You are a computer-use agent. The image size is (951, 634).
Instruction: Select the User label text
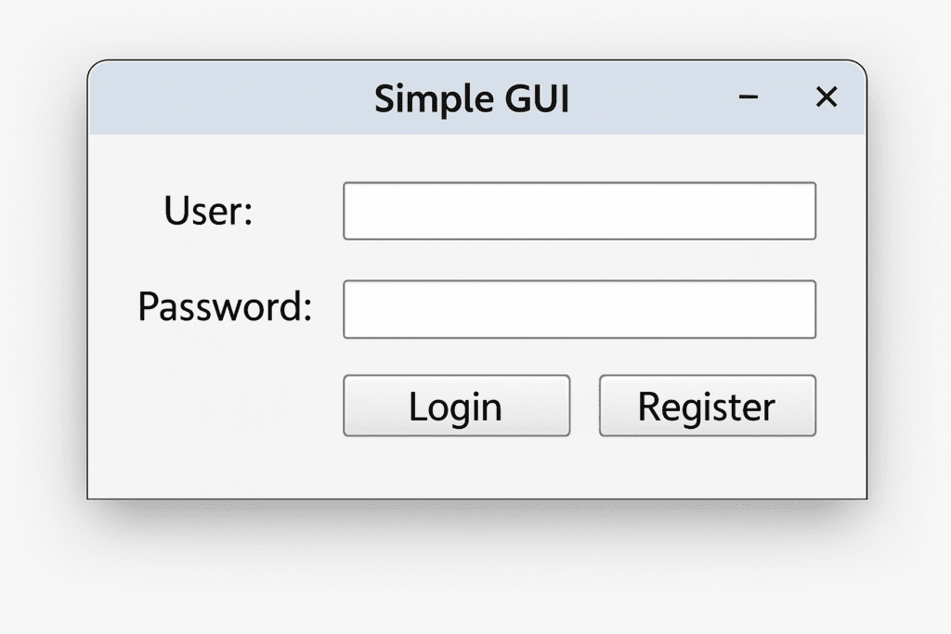[206, 211]
